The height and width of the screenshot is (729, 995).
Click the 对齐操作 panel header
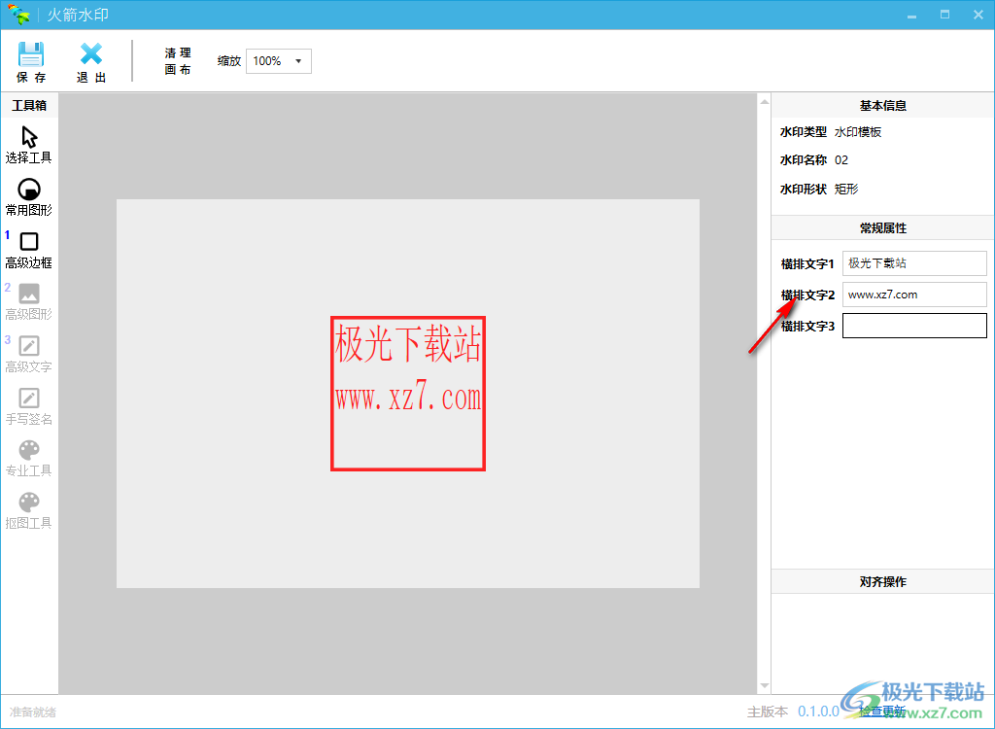pyautogui.click(x=882, y=580)
